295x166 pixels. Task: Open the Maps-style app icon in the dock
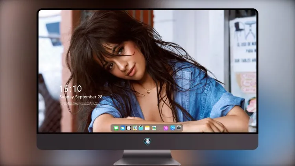(154, 128)
